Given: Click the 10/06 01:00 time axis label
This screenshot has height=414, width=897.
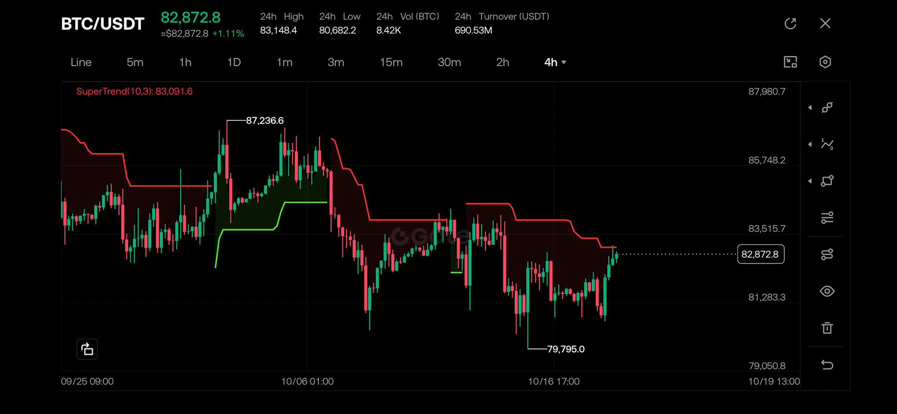Looking at the screenshot, I should (x=307, y=381).
